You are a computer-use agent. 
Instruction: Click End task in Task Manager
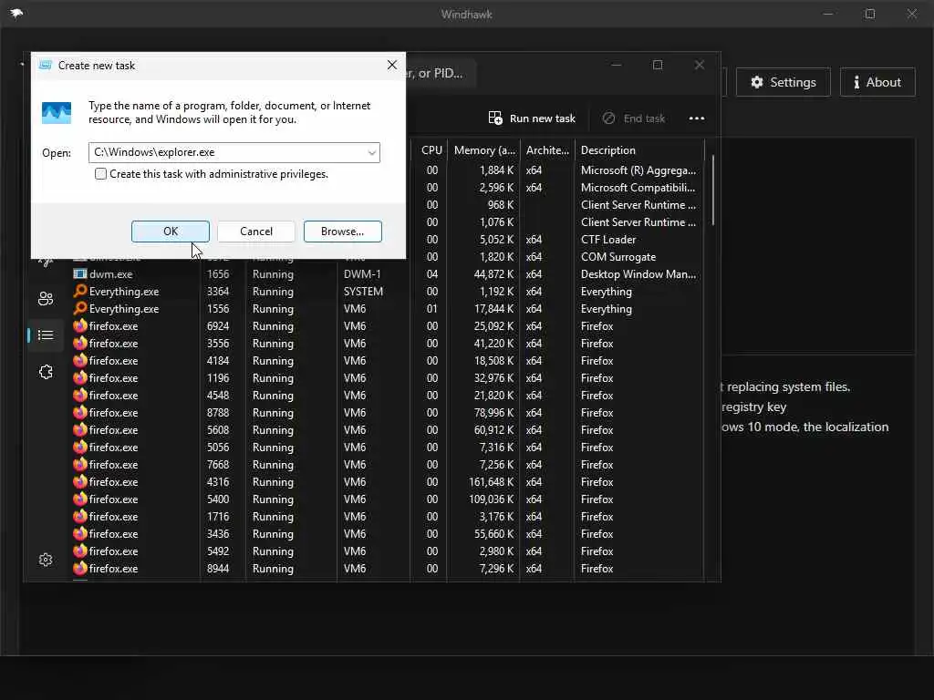point(633,118)
